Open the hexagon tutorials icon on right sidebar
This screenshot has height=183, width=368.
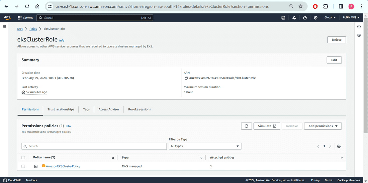pos(359,35)
